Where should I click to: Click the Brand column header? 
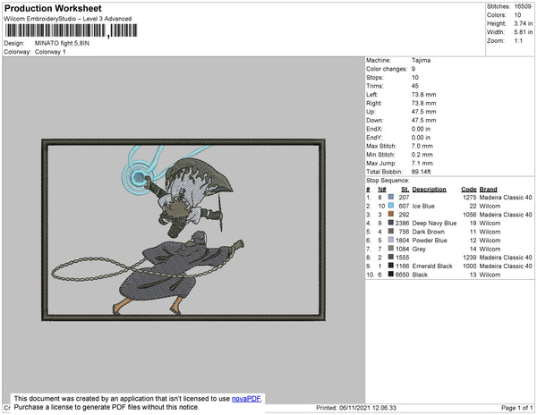488,190
